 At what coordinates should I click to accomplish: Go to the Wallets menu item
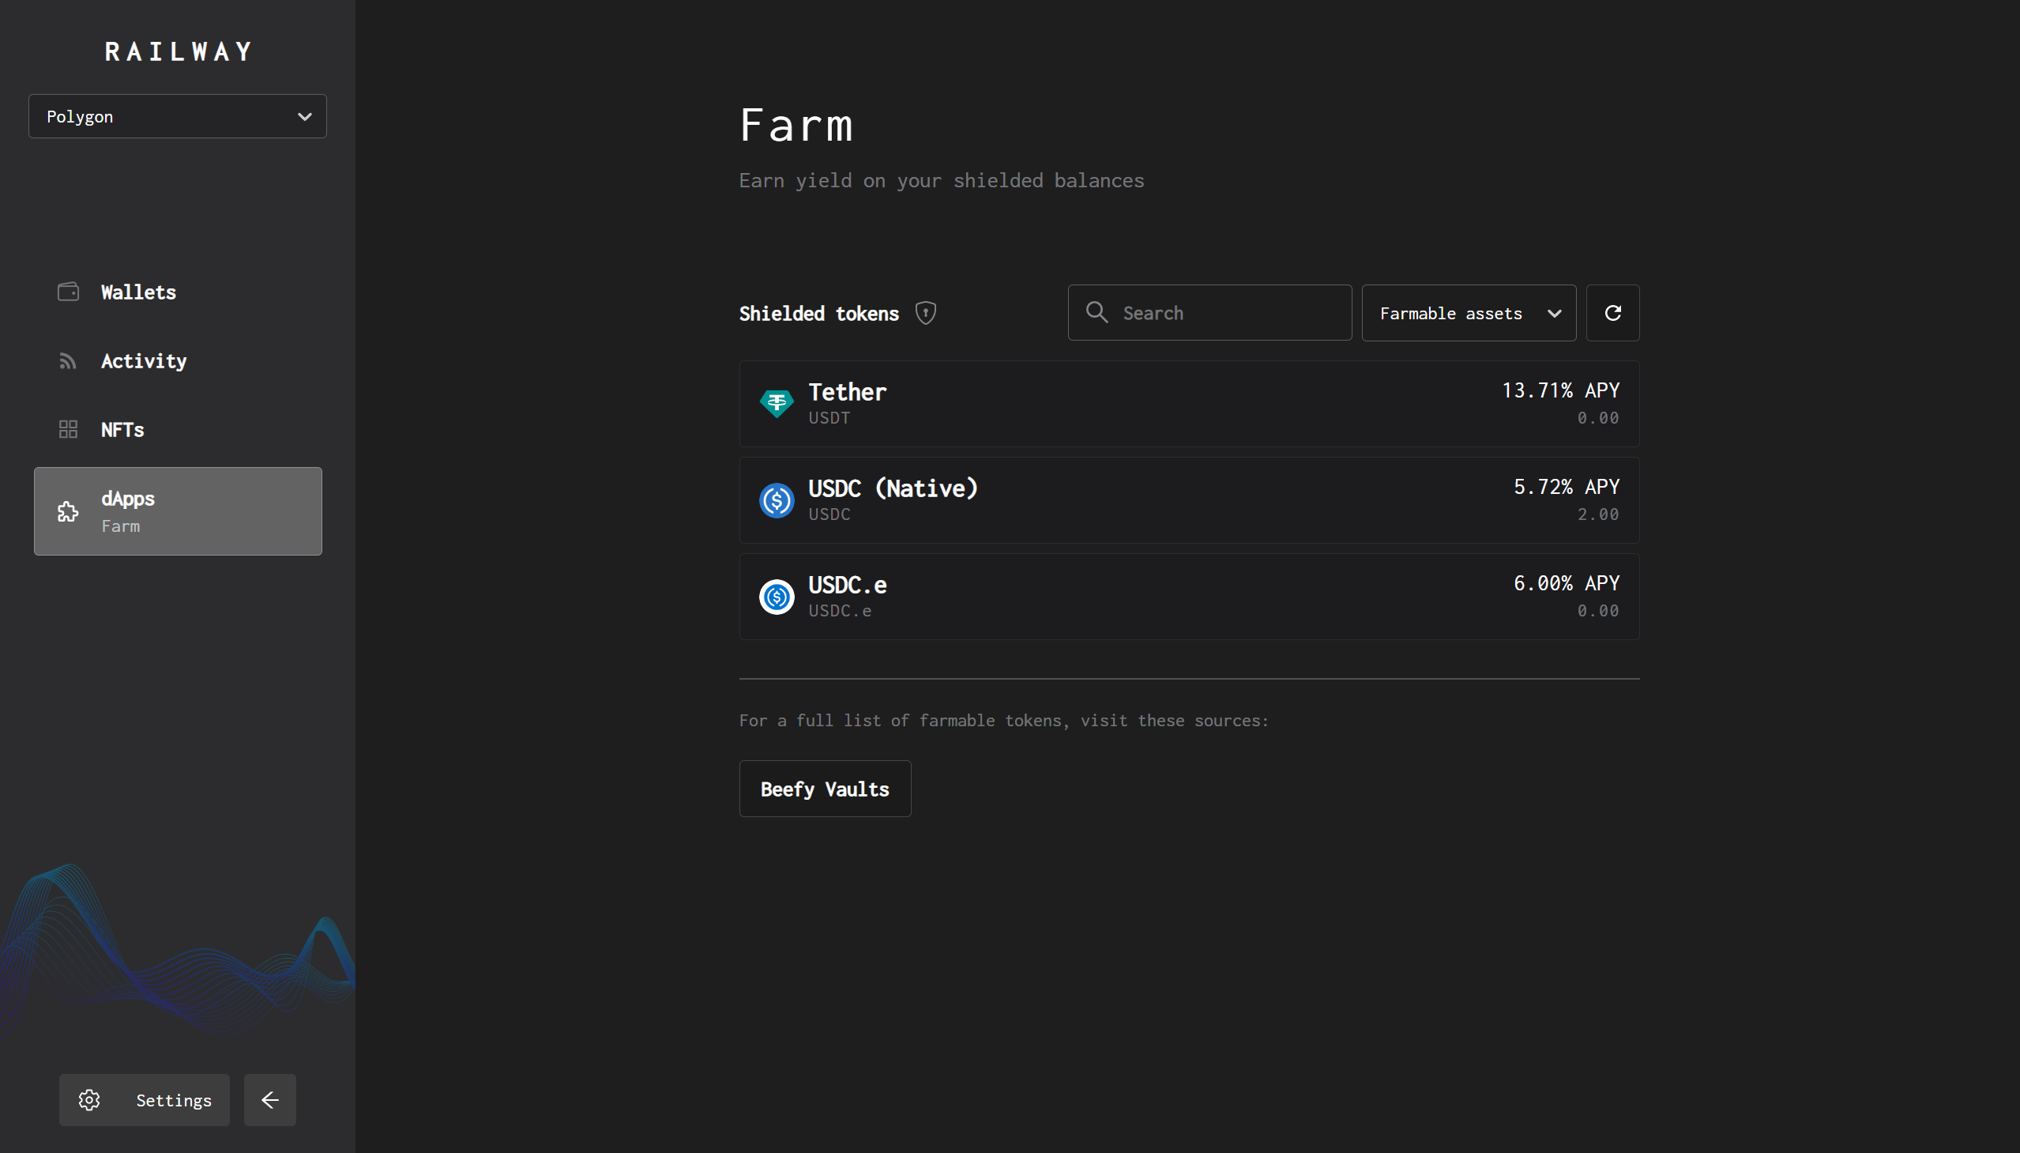pyautogui.click(x=138, y=292)
